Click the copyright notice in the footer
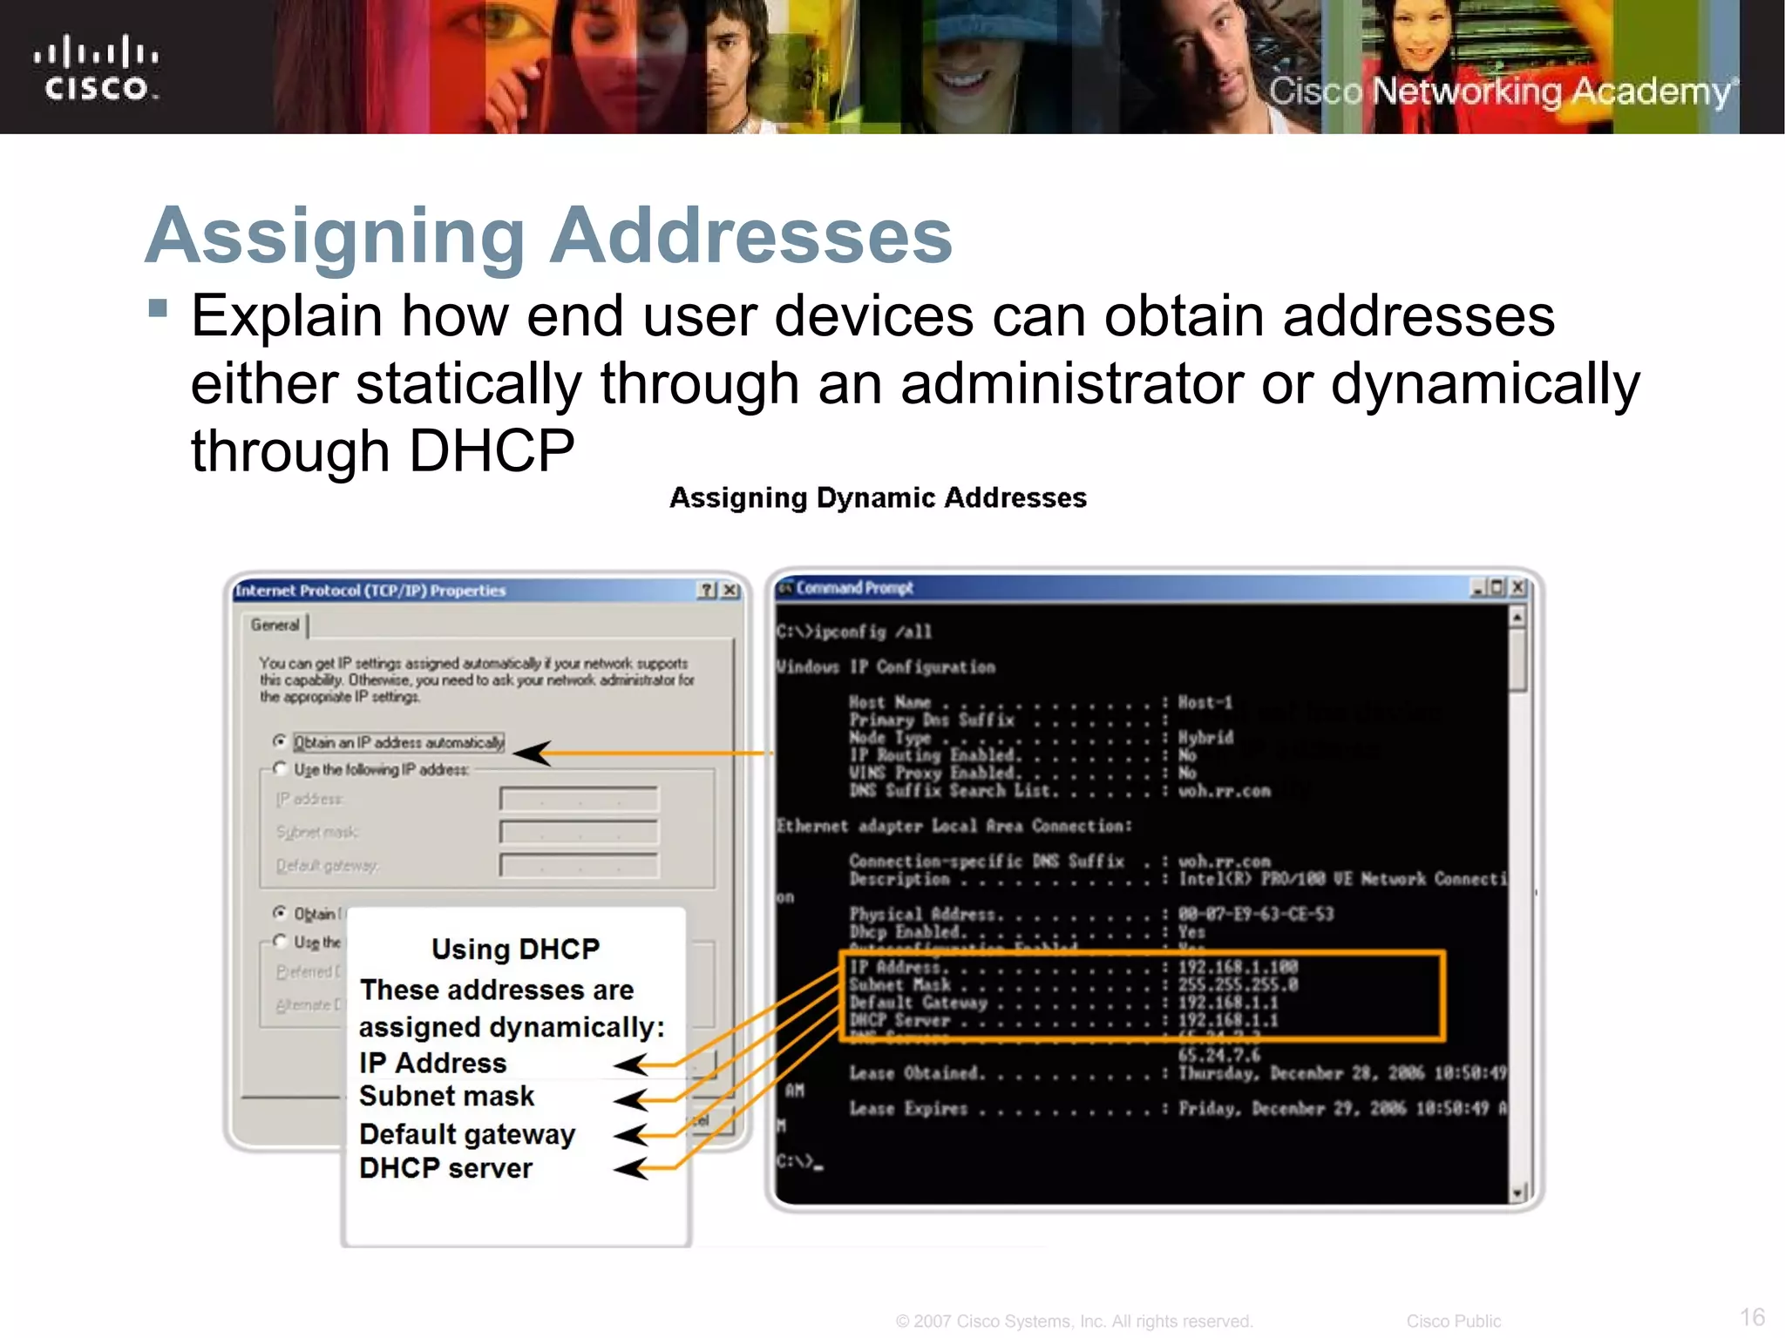1785x1338 pixels. coord(1074,1321)
